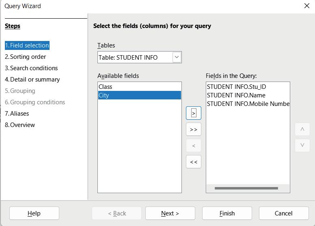Go to Sorting order step
The width and height of the screenshot is (315, 226).
25,57
